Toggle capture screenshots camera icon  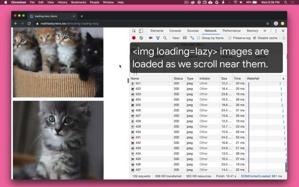[x=151, y=38]
